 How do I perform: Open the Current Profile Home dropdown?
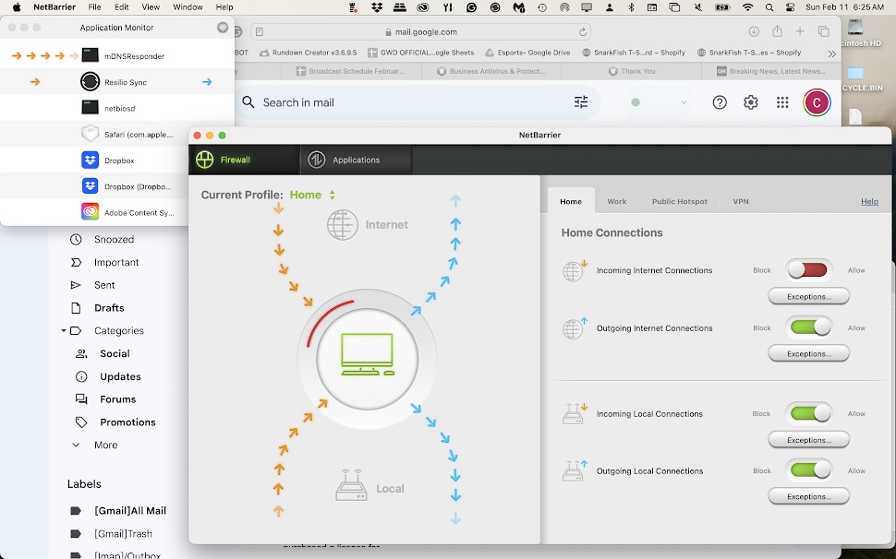(x=312, y=195)
